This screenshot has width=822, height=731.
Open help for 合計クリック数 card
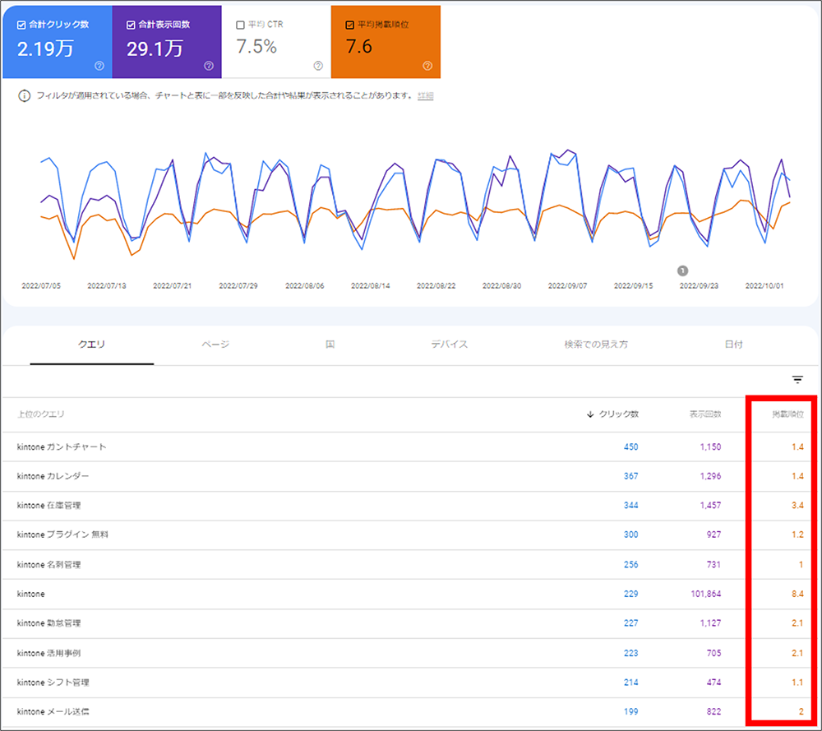click(x=99, y=66)
